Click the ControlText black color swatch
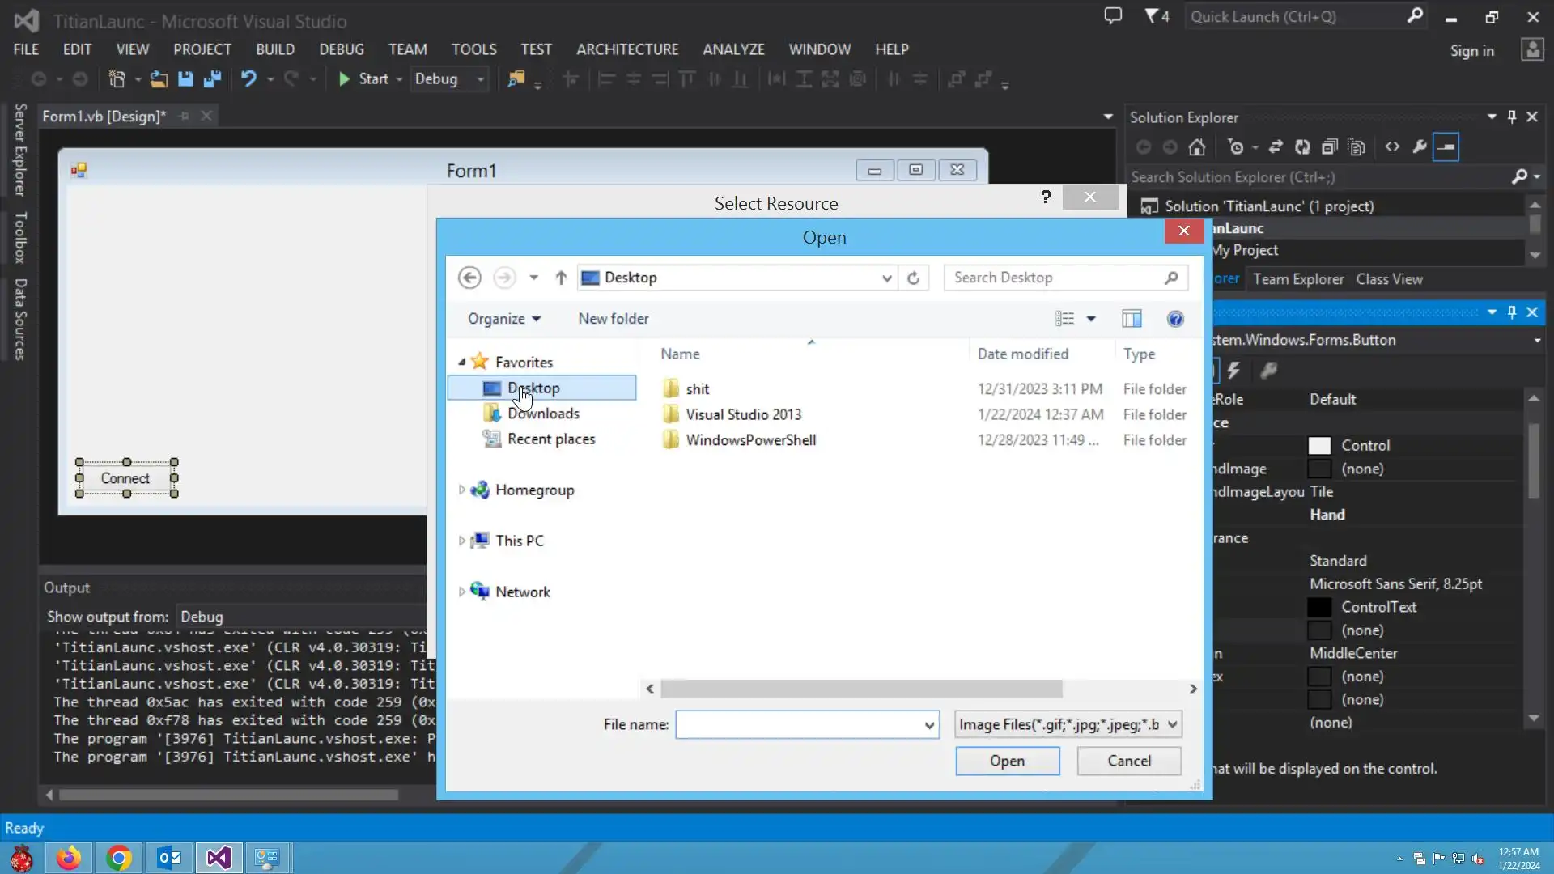Screen dimensions: 1554x874 1319,607
